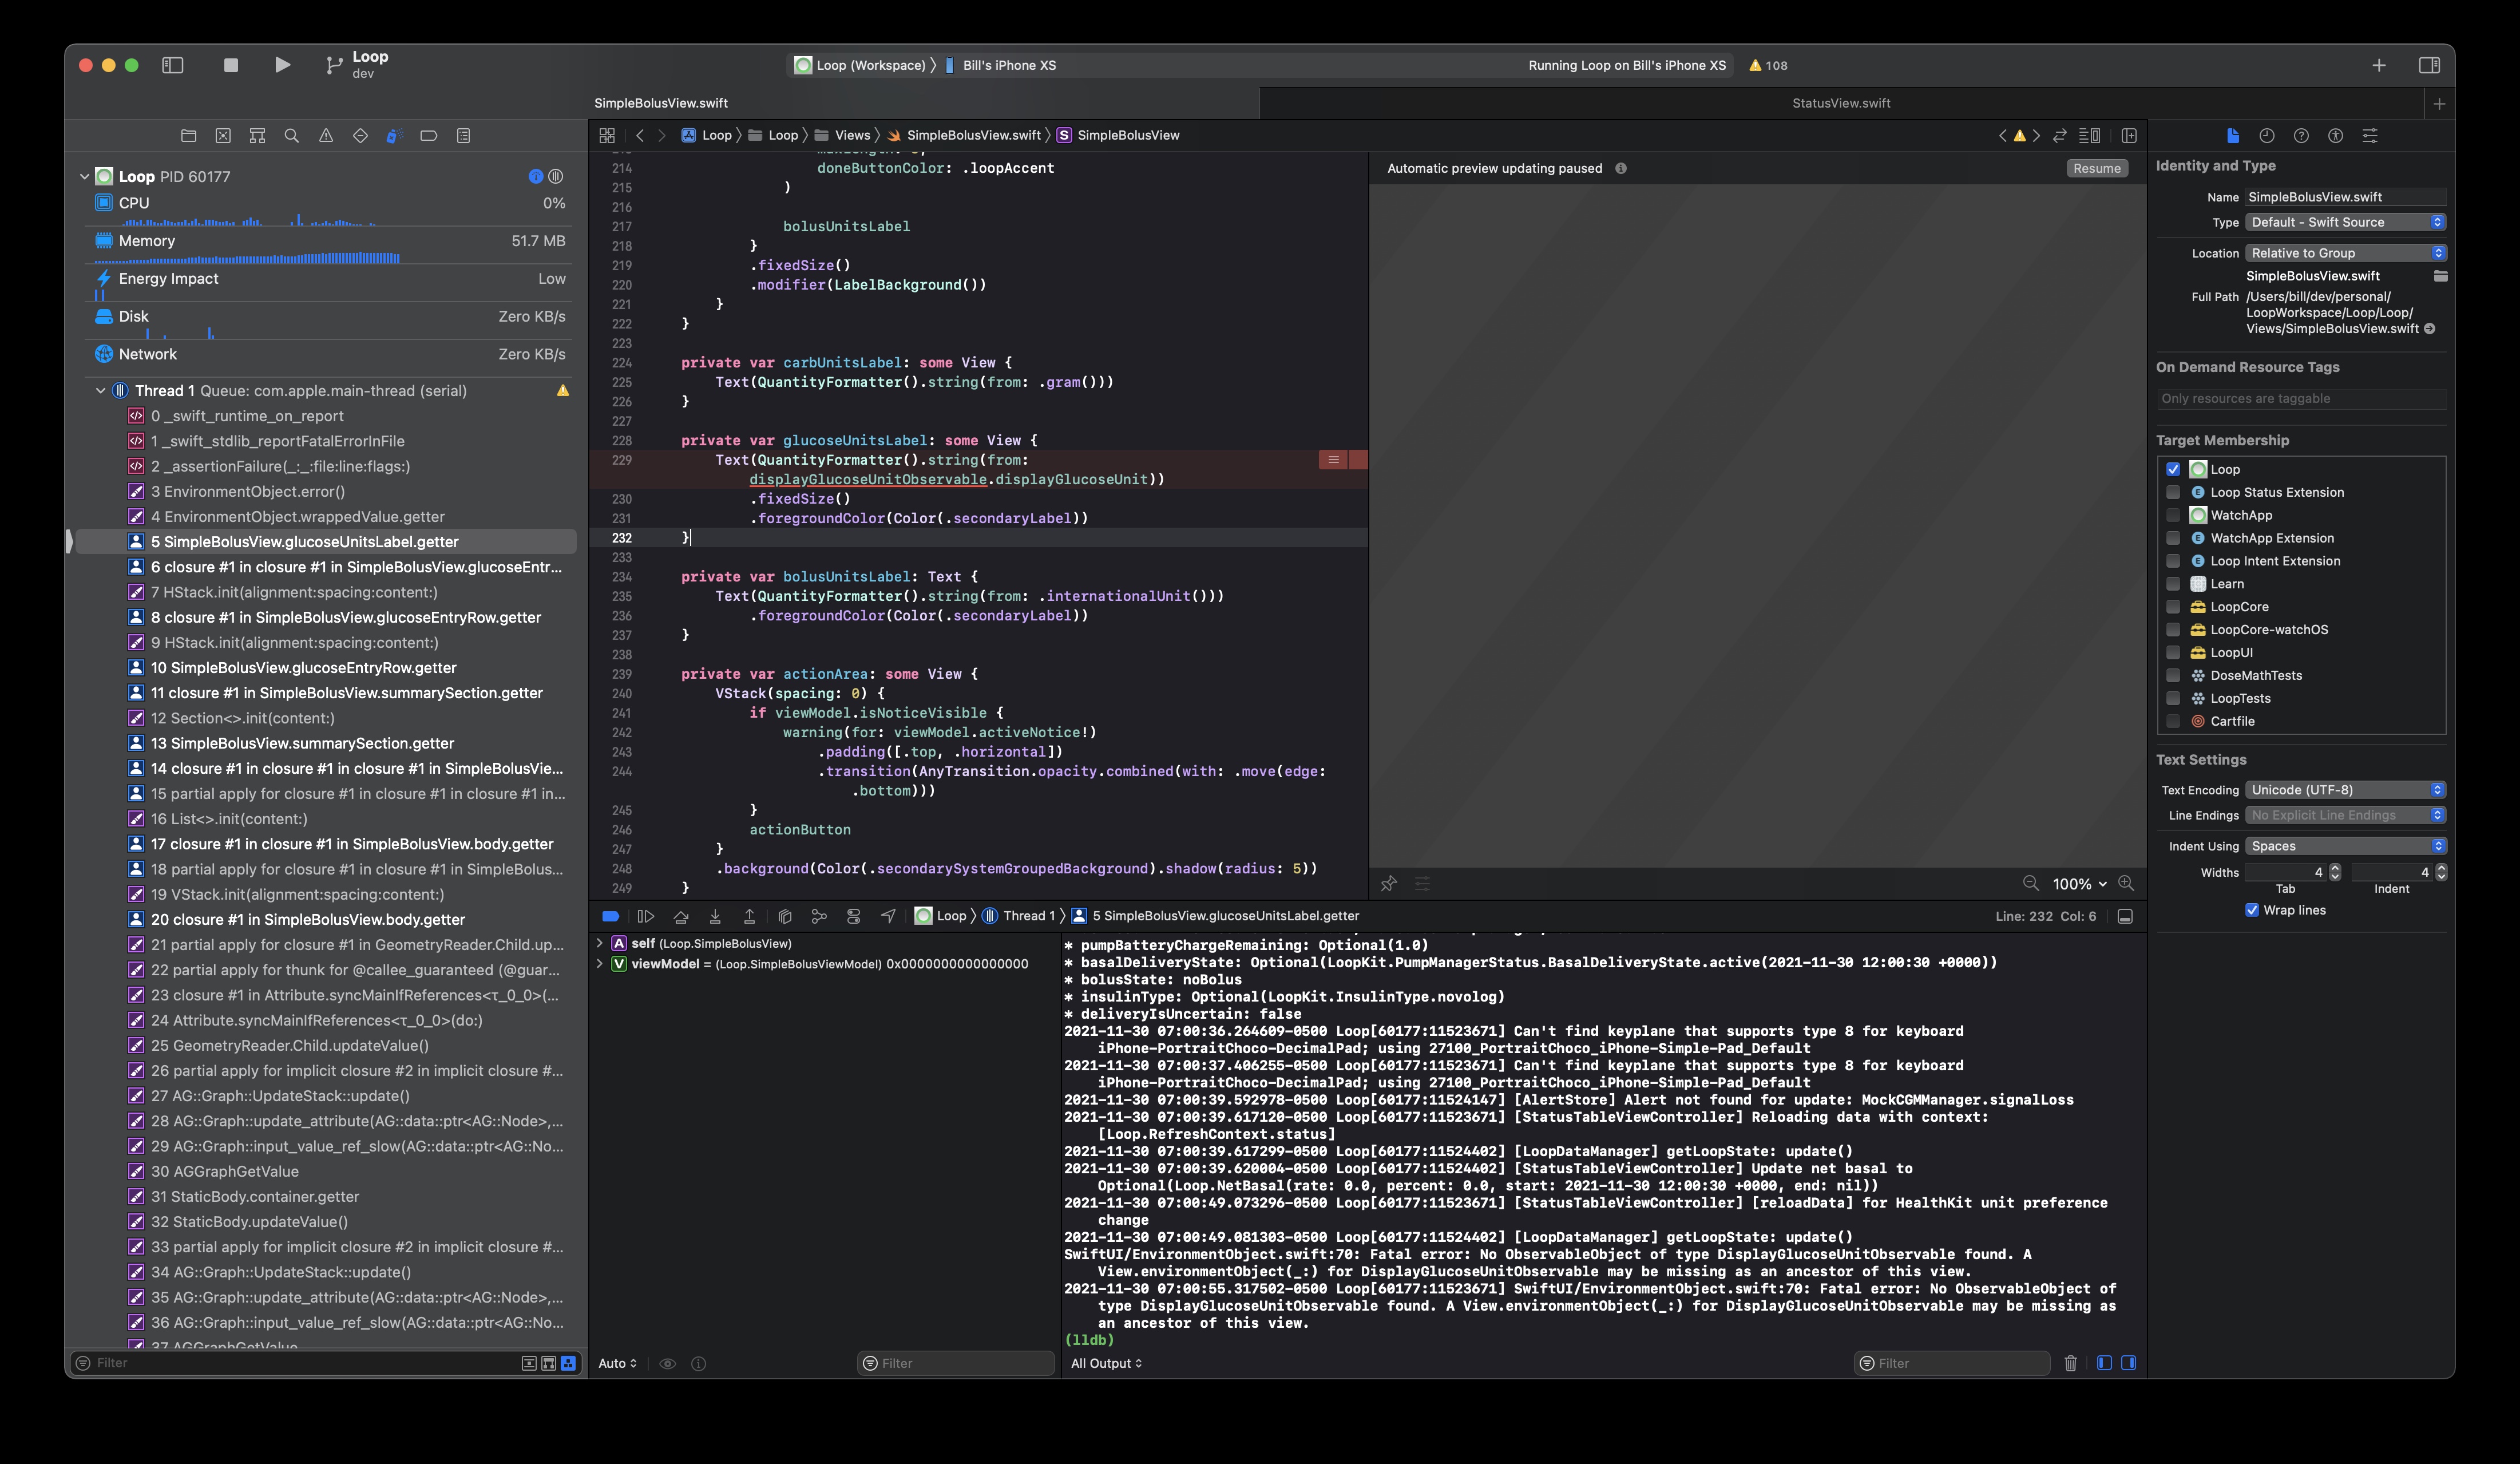Click the Debug Memory Graph icon
This screenshot has width=2520, height=1464.
820,915
